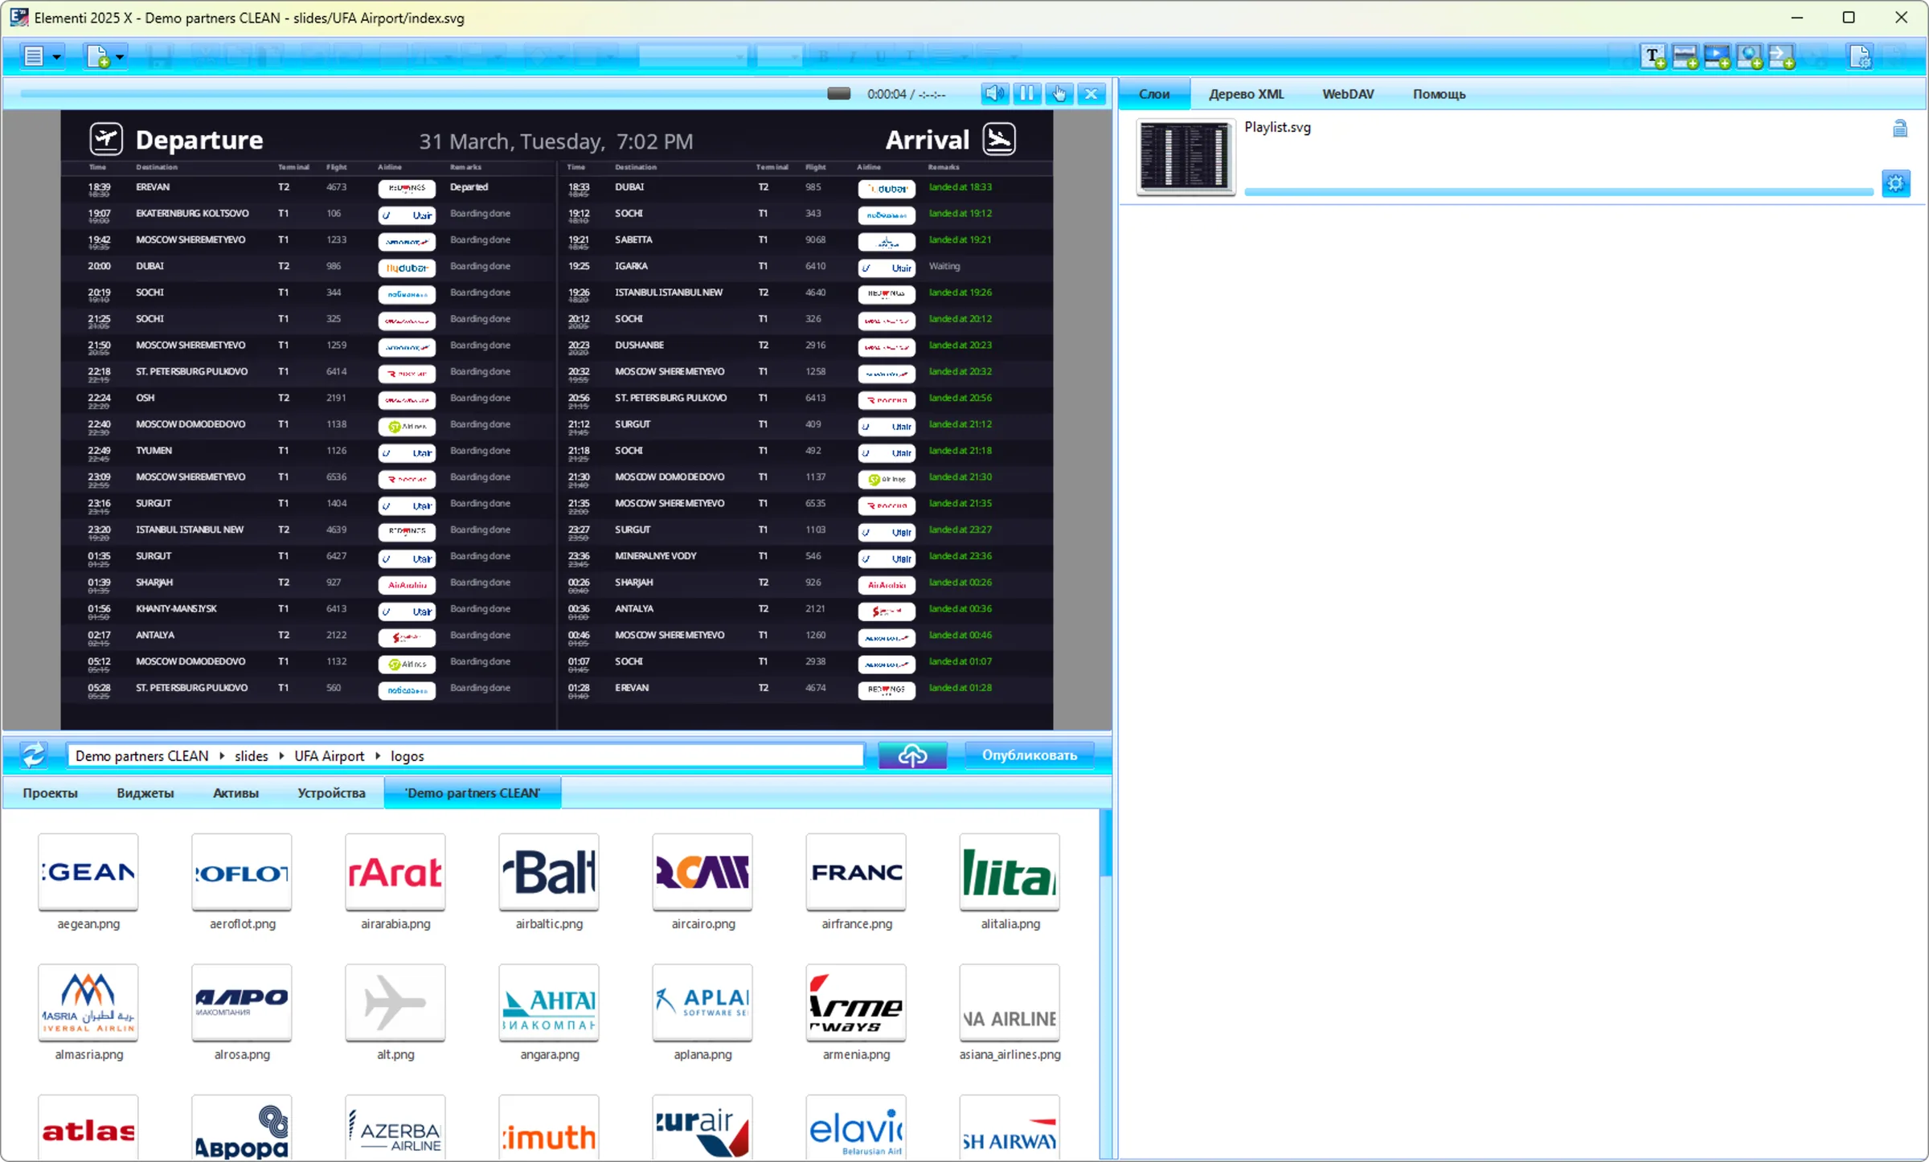Expand arrow after slides in breadcrumb
The image size is (1929, 1162).
tap(281, 755)
